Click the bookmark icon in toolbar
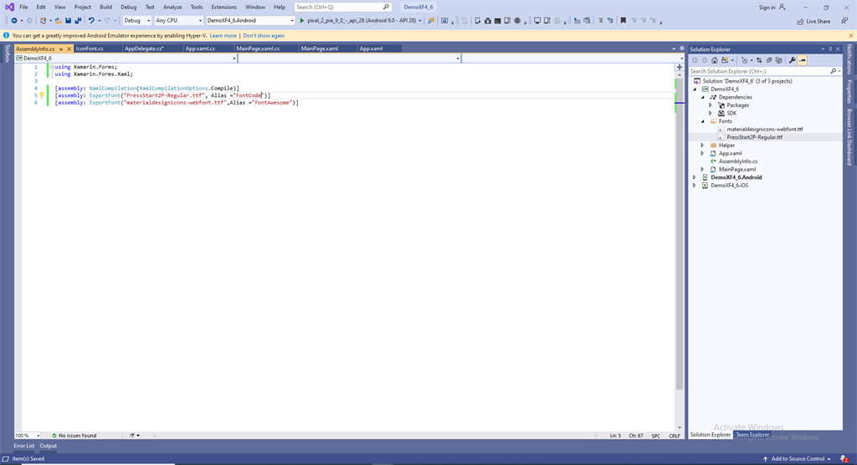This screenshot has height=465, width=857. pos(623,21)
